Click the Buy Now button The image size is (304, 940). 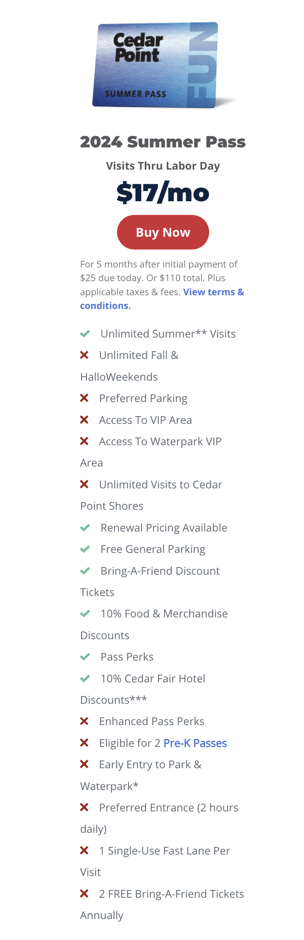pyautogui.click(x=163, y=232)
